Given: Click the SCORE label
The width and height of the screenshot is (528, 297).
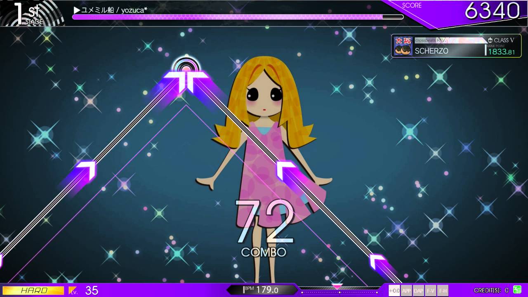Looking at the screenshot, I should (x=412, y=5).
